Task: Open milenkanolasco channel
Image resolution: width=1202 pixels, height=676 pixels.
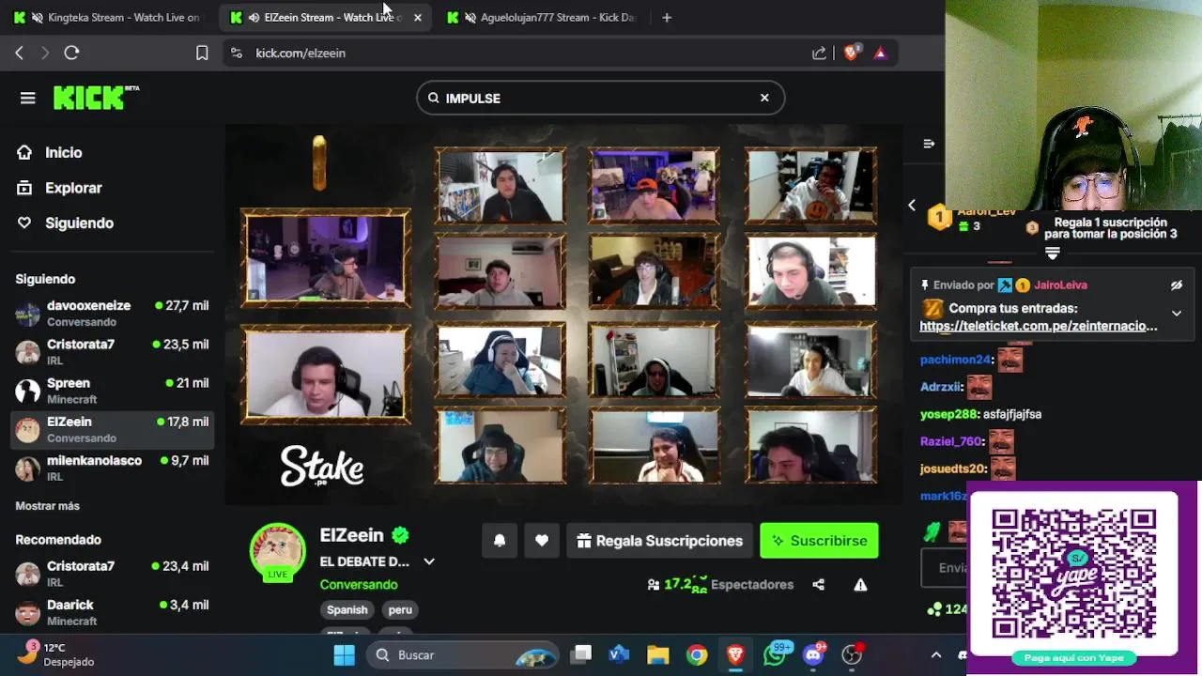Action: 113,469
